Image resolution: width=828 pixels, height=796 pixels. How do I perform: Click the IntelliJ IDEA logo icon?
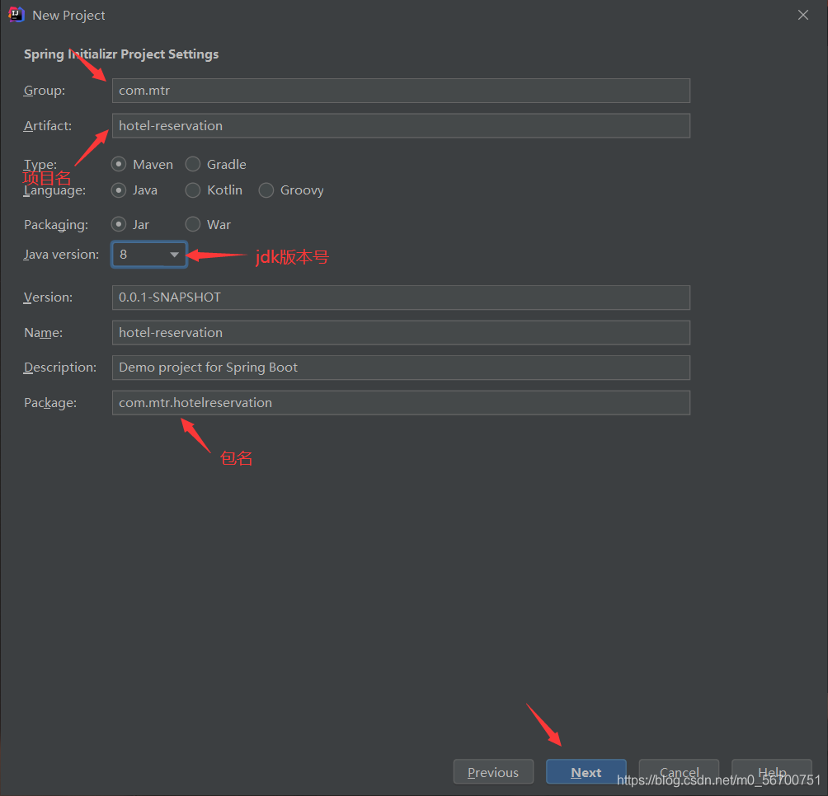click(16, 15)
